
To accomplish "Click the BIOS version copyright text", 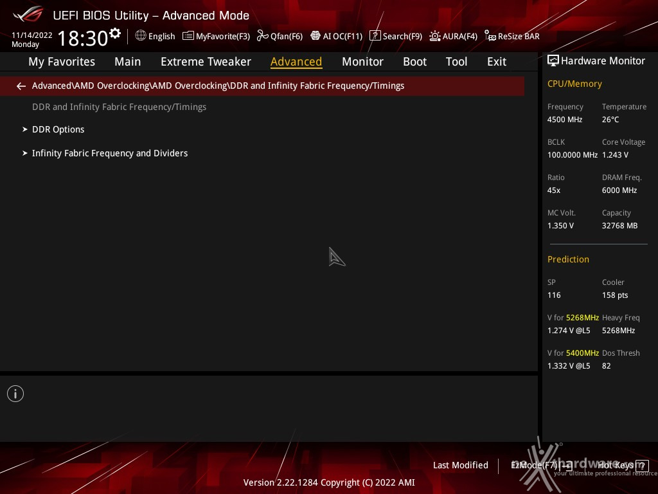I will coord(329,482).
